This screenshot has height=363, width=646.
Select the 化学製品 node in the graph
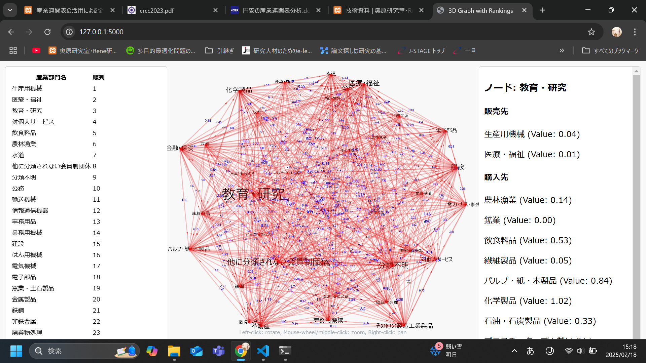pos(240,90)
